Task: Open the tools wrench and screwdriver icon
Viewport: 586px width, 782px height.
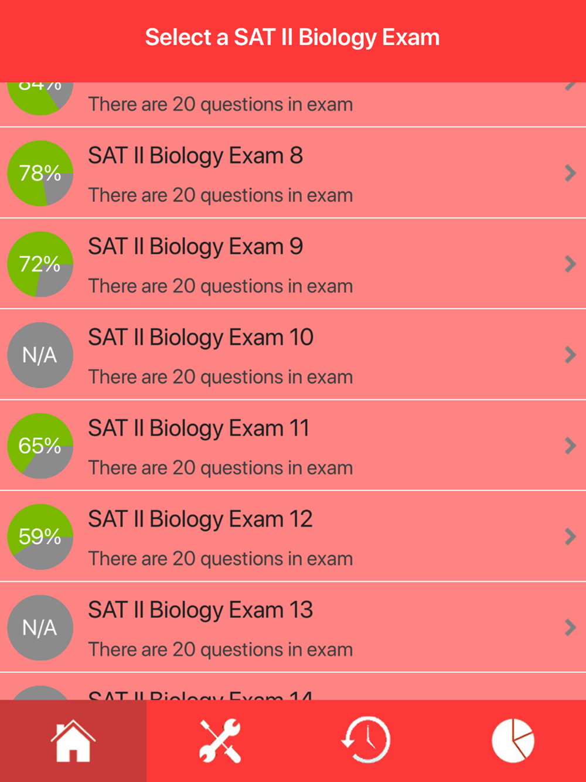Action: click(220, 741)
